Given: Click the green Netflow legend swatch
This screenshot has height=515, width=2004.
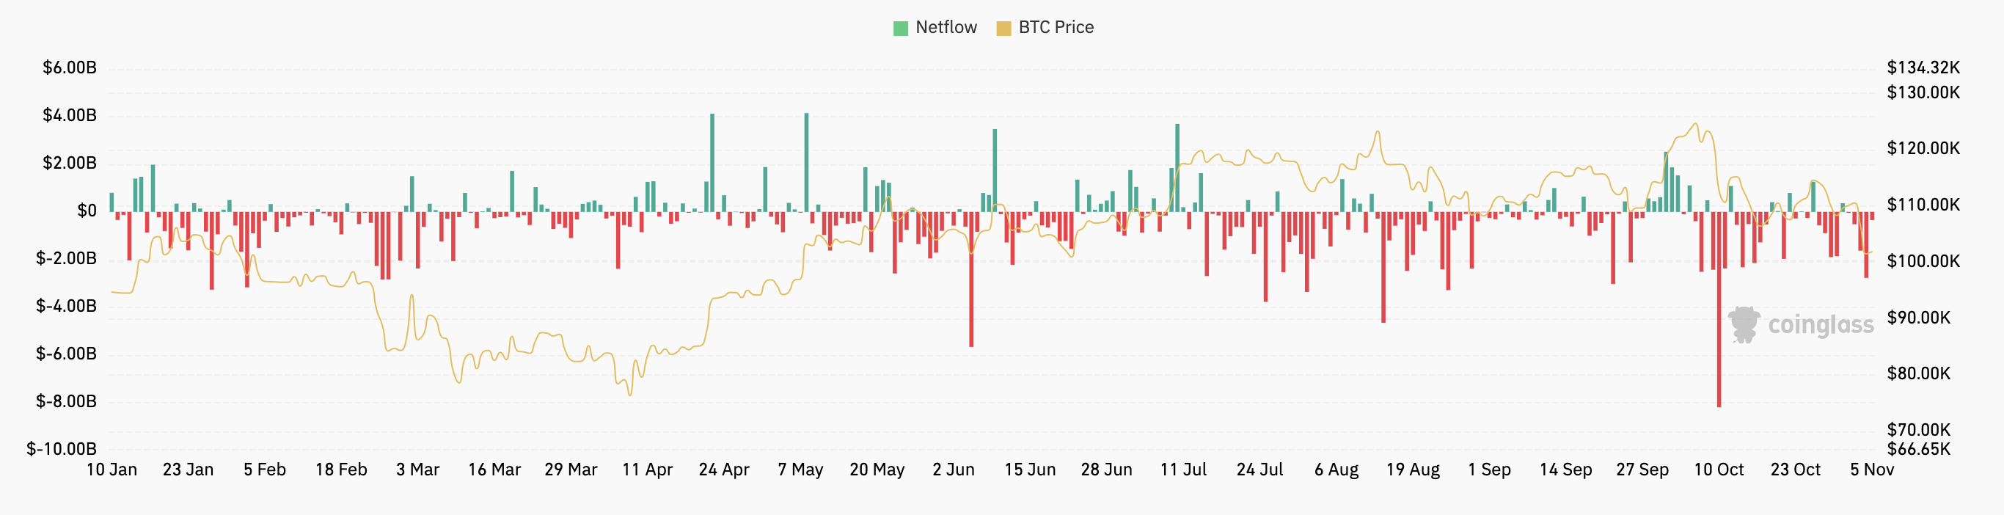Looking at the screenshot, I should point(901,28).
